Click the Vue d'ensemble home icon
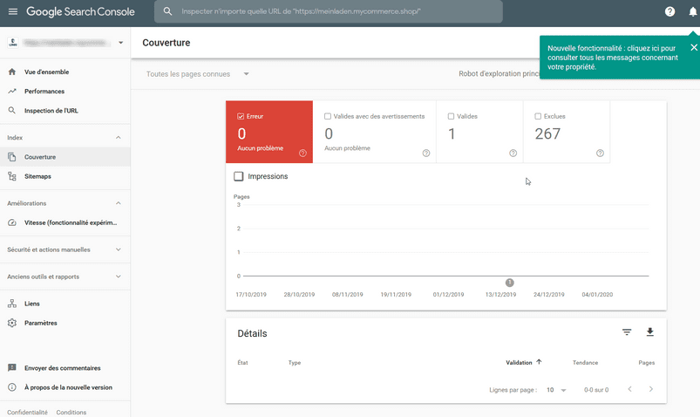The width and height of the screenshot is (700, 417). tap(12, 72)
